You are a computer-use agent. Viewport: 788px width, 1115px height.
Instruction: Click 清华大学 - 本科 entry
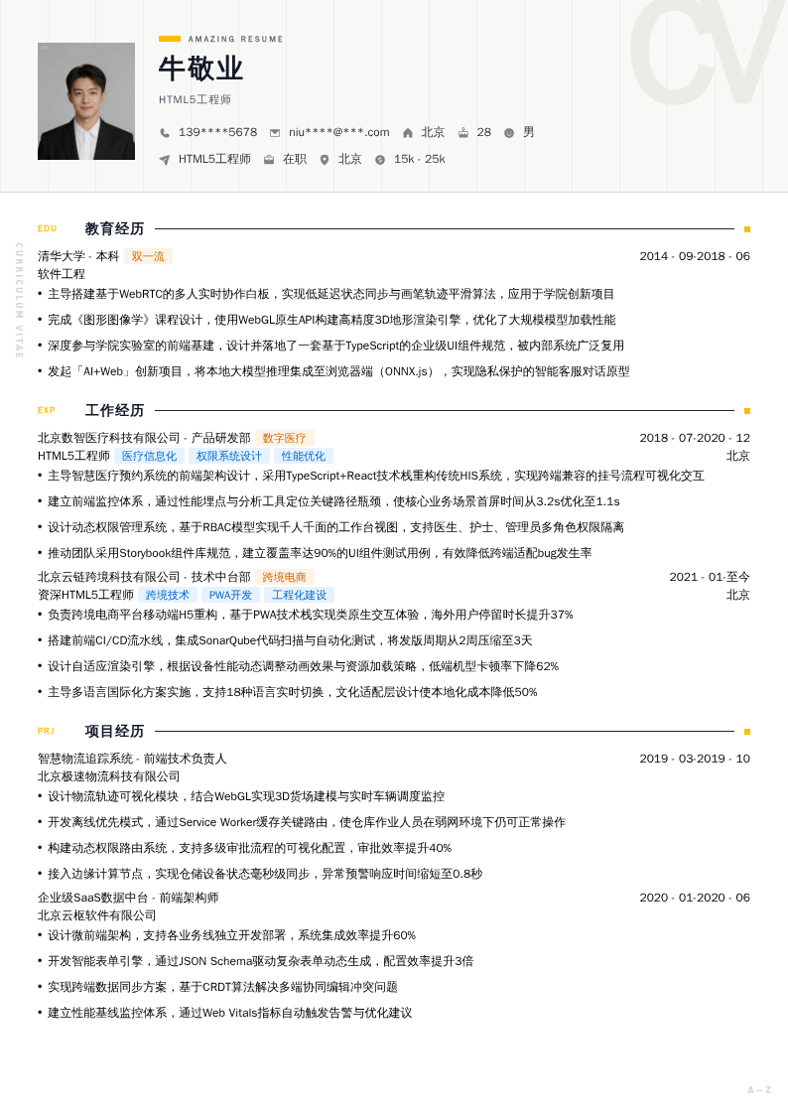pos(78,256)
